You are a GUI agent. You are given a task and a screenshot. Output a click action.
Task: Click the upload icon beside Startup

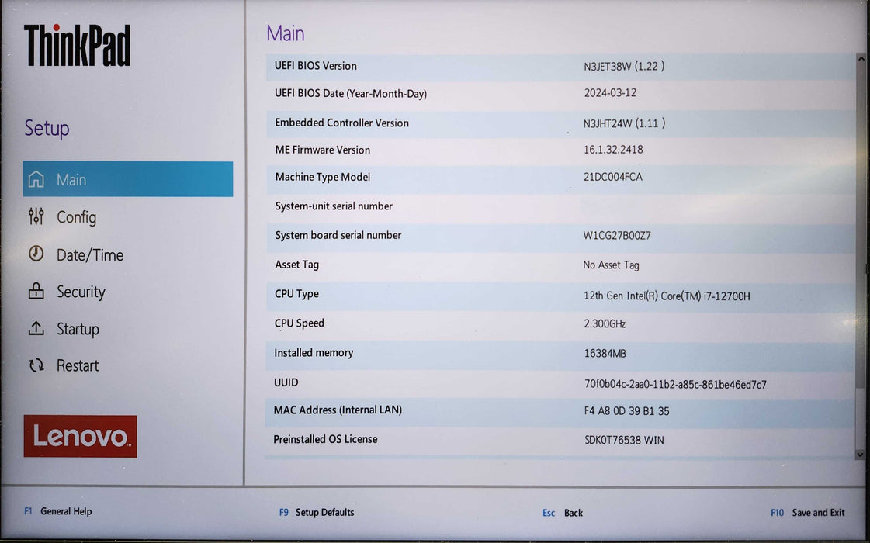(36, 328)
